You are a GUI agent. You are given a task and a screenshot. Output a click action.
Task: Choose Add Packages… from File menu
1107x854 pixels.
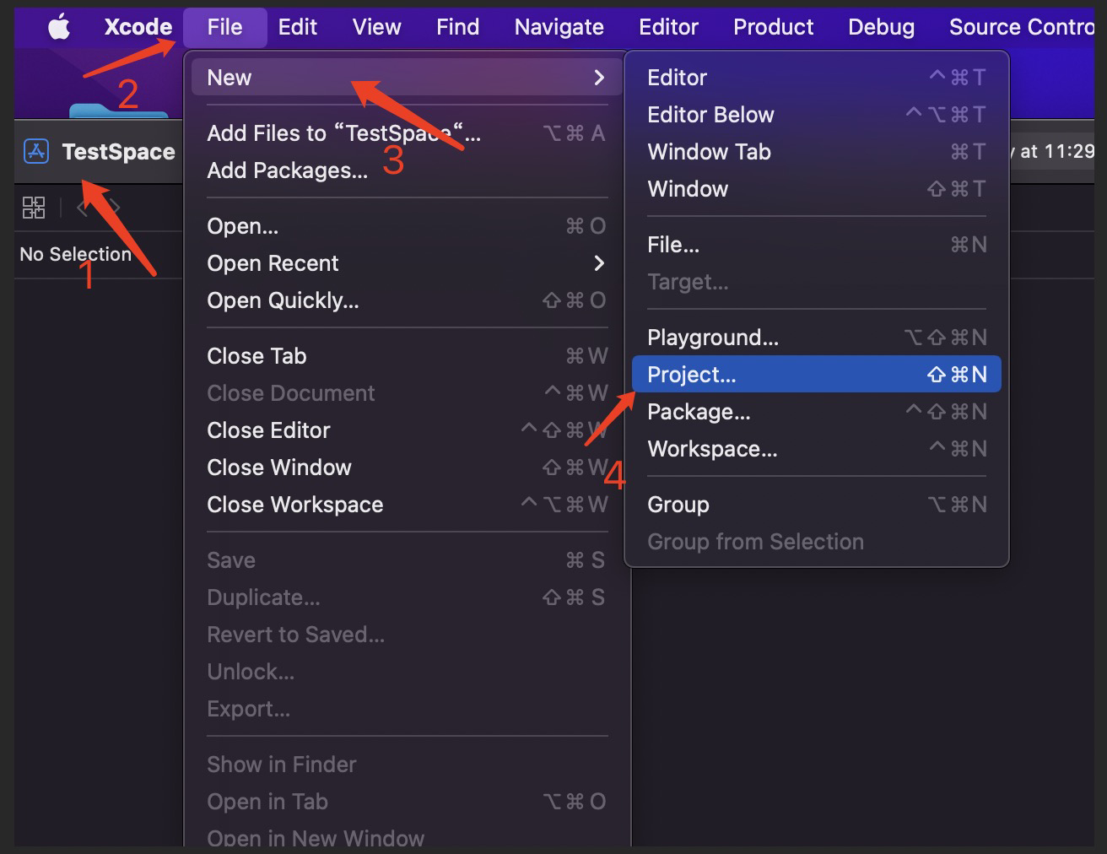pyautogui.click(x=407, y=170)
